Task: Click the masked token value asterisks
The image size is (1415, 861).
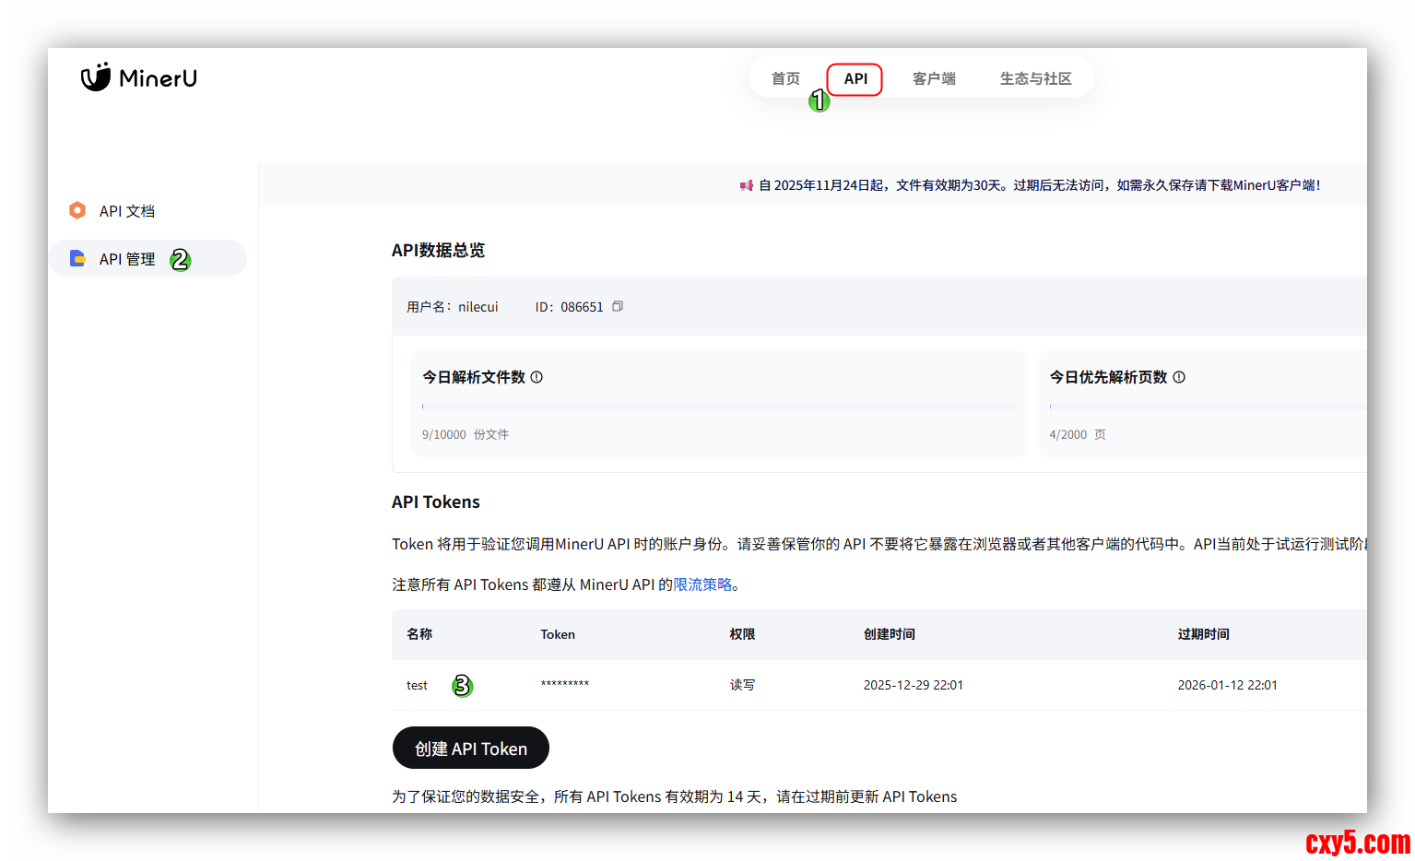Action: tap(564, 684)
